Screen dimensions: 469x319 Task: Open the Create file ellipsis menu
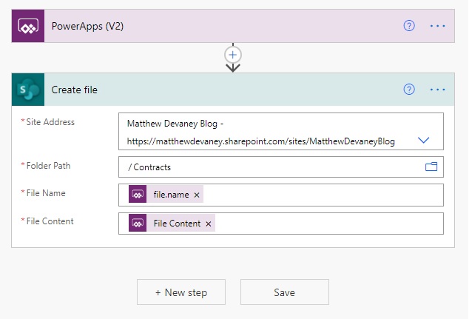pyautogui.click(x=437, y=90)
